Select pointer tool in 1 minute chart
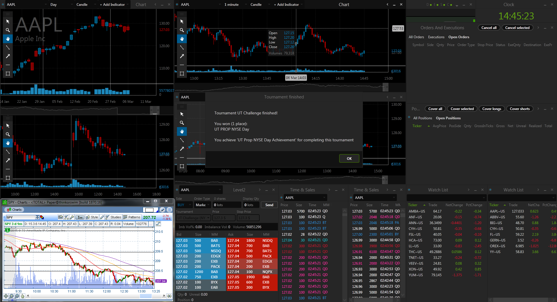The image size is (557, 302). tap(182, 21)
